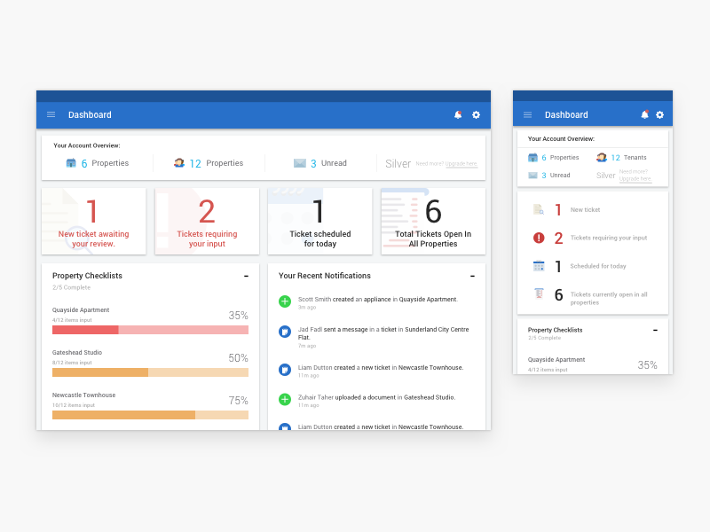Open the settings gear on the mobile dashboard
710x532 pixels.
coord(659,115)
